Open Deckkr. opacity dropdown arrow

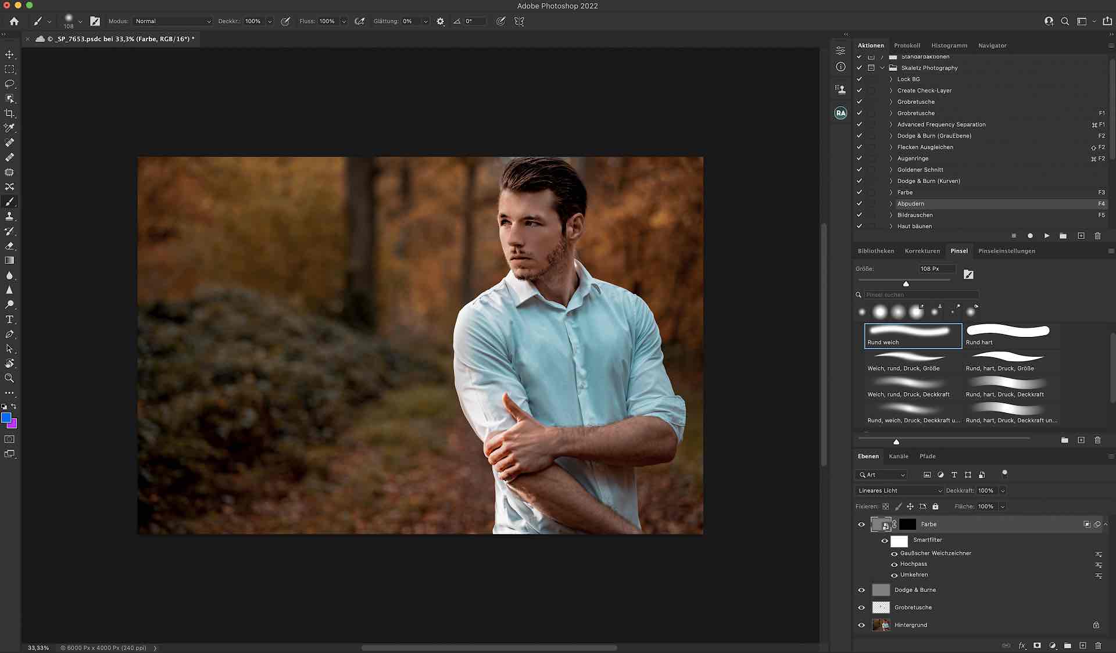pos(270,21)
